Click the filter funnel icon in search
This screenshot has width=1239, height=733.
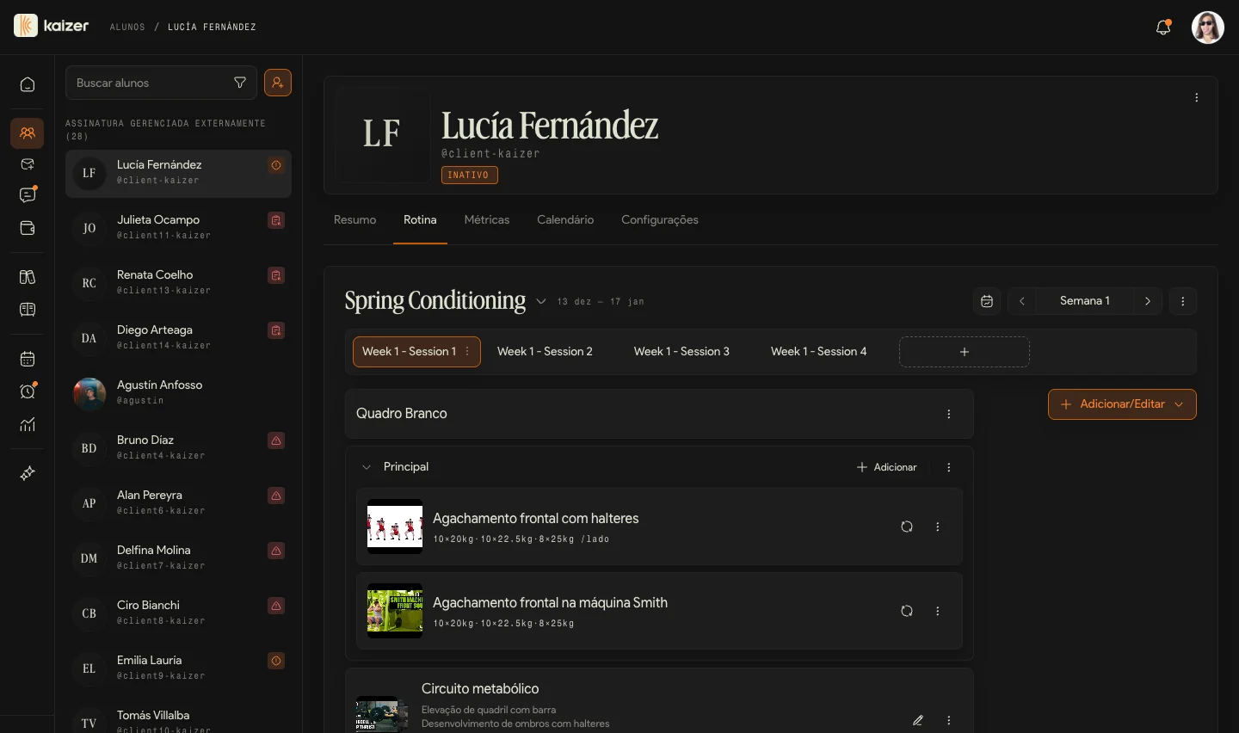click(x=240, y=83)
